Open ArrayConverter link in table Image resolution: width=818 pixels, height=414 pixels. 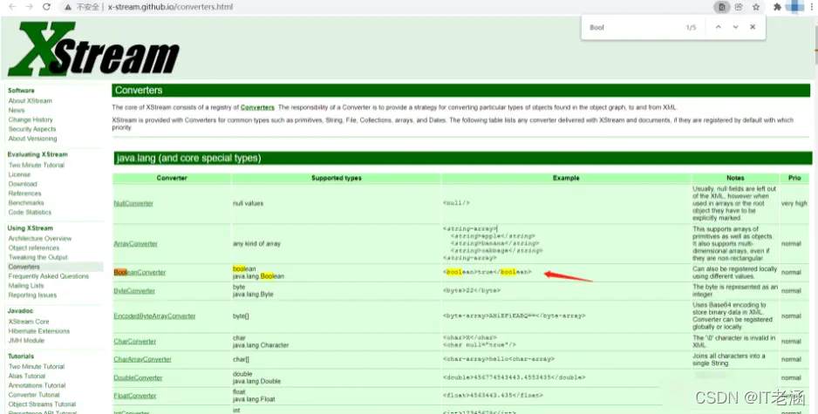(x=136, y=243)
